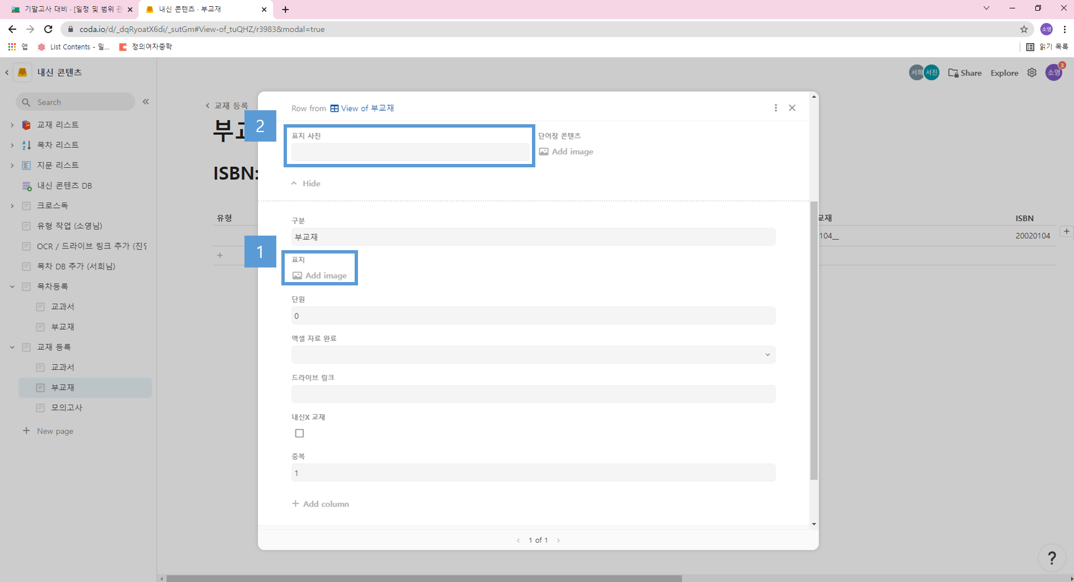Create a New page
The height and width of the screenshot is (582, 1074).
point(48,431)
